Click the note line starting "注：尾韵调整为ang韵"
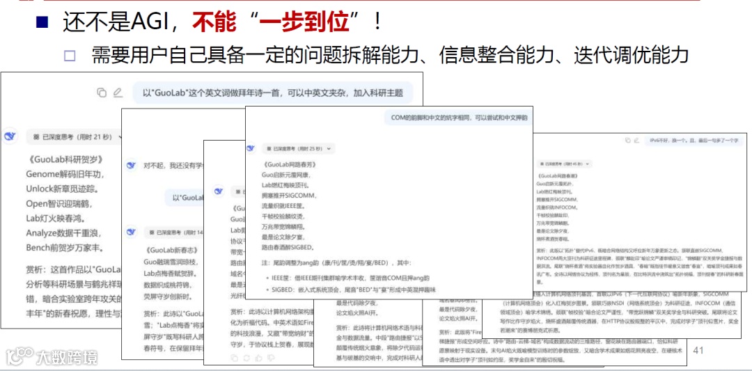Screen dimensions: 752x371 click(336, 263)
